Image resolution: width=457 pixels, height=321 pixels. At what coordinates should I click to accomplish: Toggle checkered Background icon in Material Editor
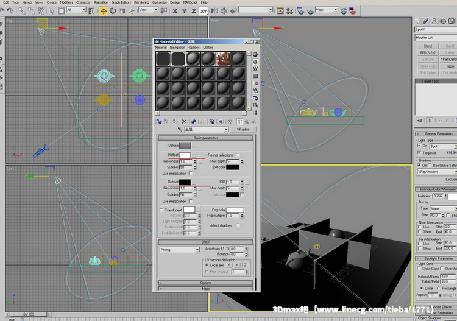click(255, 69)
